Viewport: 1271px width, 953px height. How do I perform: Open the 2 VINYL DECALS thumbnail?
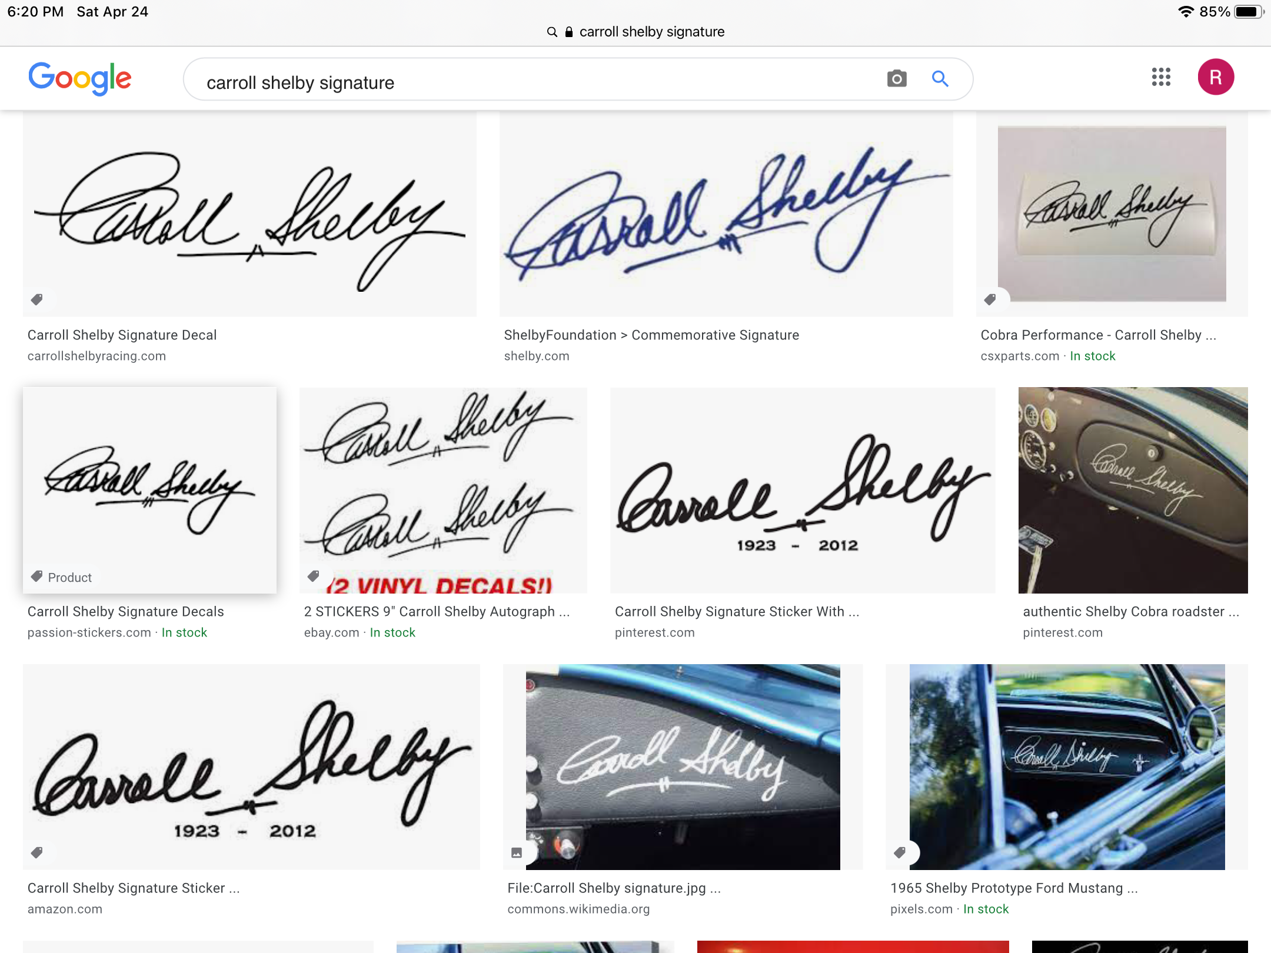coord(443,490)
